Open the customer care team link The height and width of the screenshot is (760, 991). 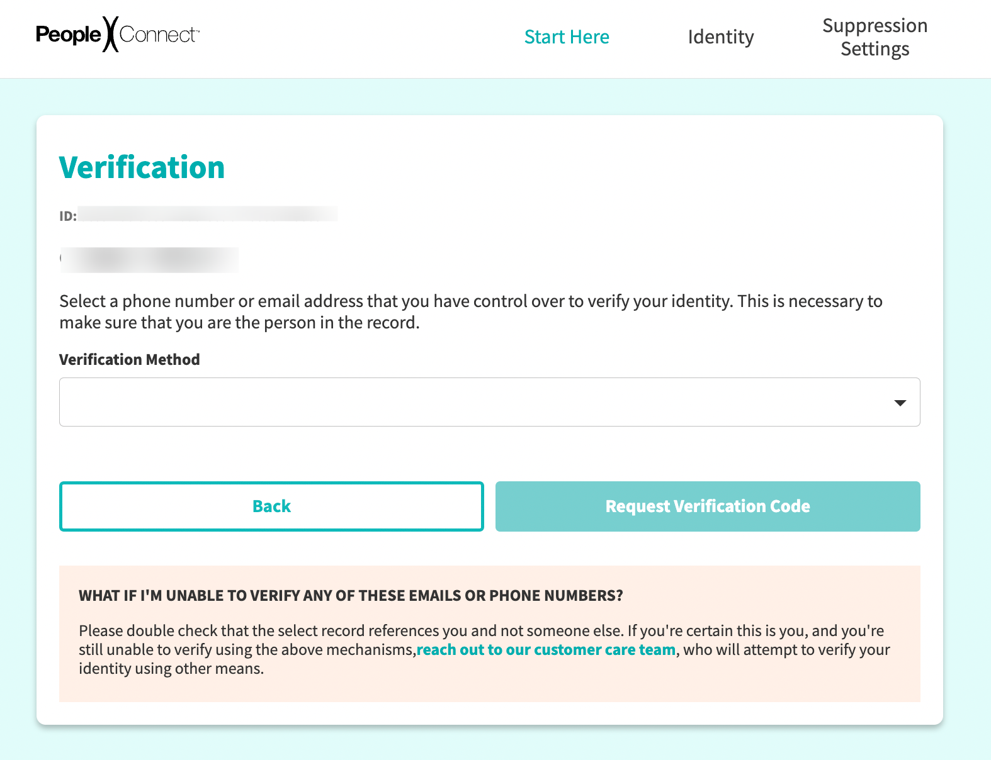(x=546, y=650)
